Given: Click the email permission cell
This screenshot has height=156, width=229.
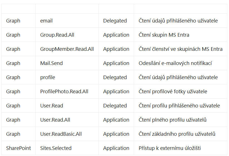Looking at the screenshot, I should 47,21.
